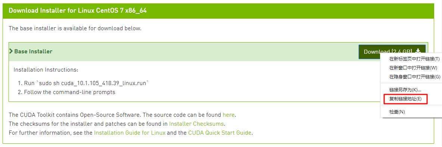Open the source code 'here' link
This screenshot has width=442, height=147.
(228, 115)
